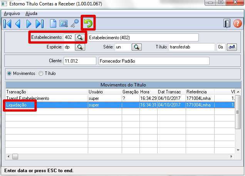Click the blue return arrow button beside Título
The height and width of the screenshot is (176, 245).
click(232, 47)
